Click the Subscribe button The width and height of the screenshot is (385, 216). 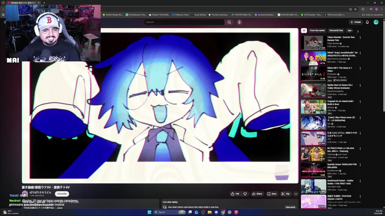(x=62, y=194)
